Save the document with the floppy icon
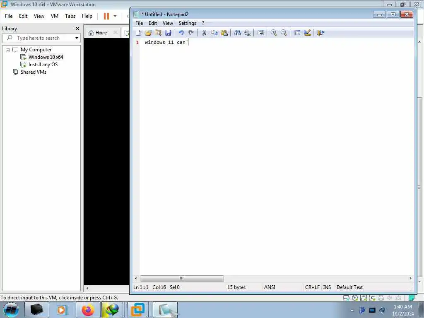The image size is (424, 318). (x=168, y=33)
